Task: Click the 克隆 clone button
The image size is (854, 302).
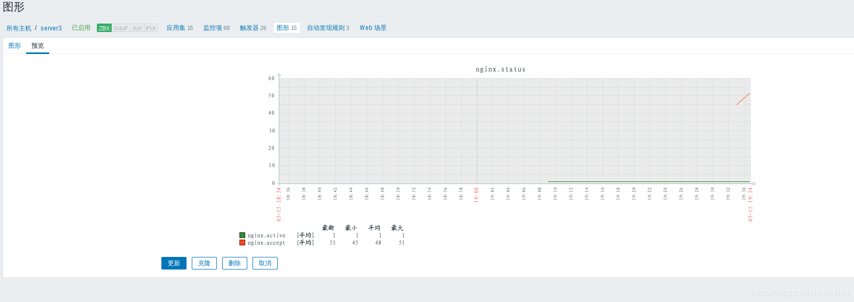Action: pyautogui.click(x=204, y=263)
